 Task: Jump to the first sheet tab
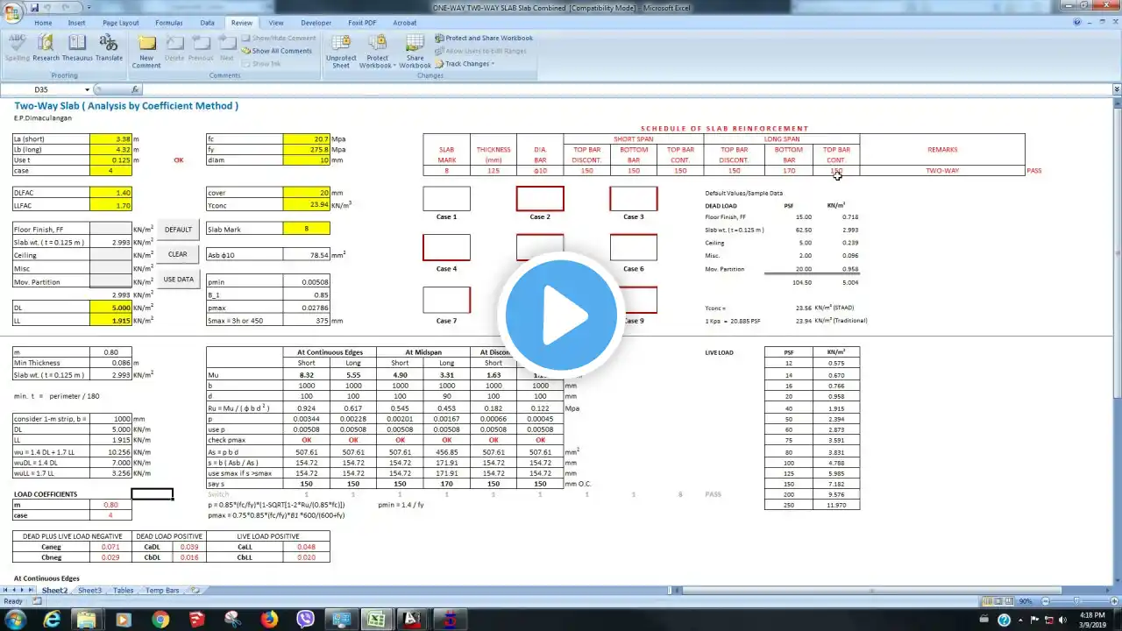(x=6, y=591)
